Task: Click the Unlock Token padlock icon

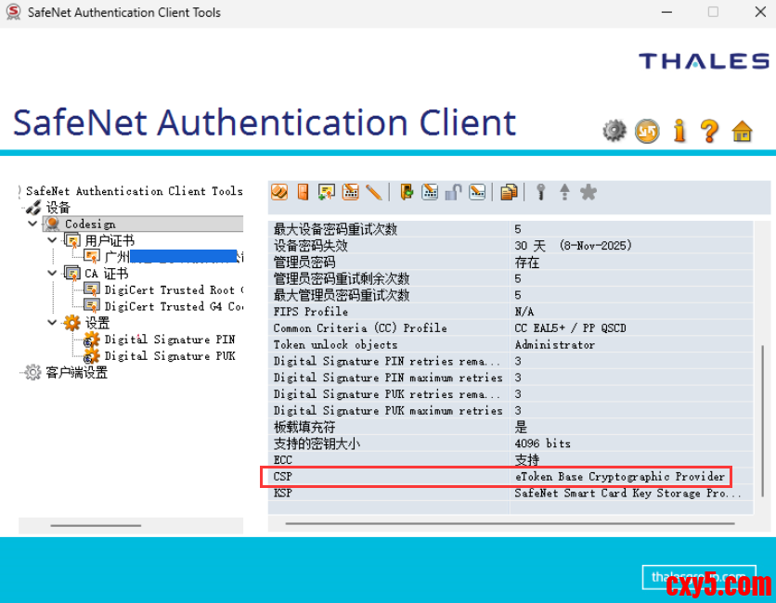Action: 453,192
